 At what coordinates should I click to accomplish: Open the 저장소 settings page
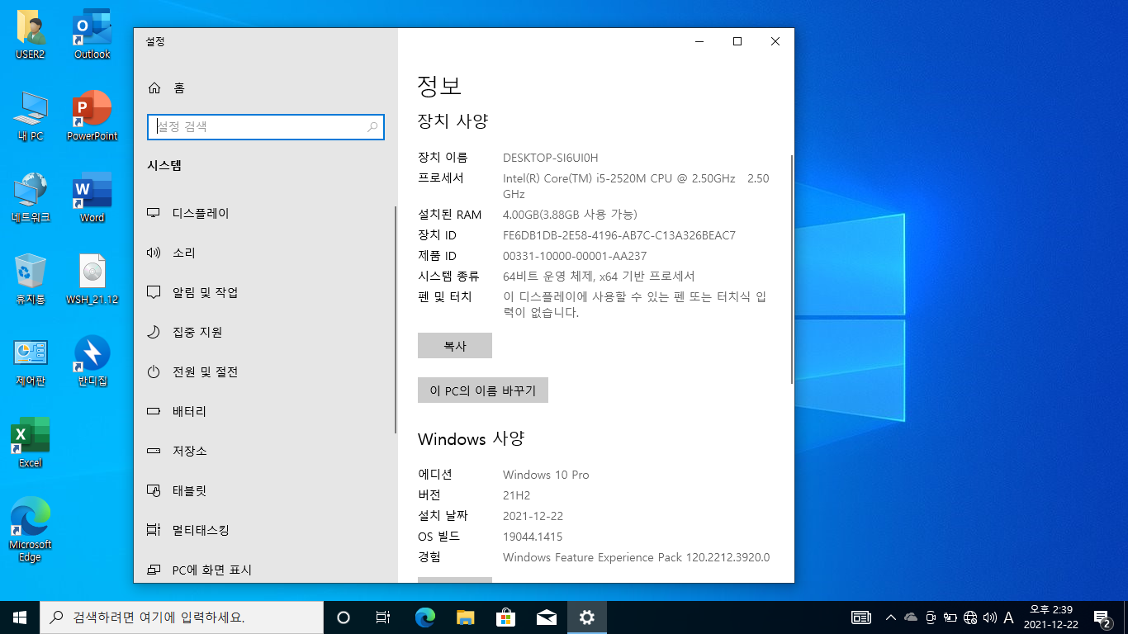pos(264,451)
